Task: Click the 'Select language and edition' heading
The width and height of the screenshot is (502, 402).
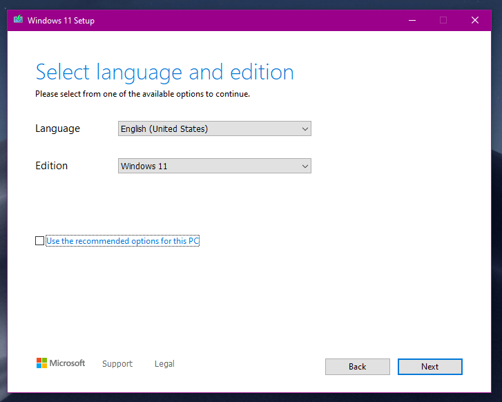Action: 164,73
